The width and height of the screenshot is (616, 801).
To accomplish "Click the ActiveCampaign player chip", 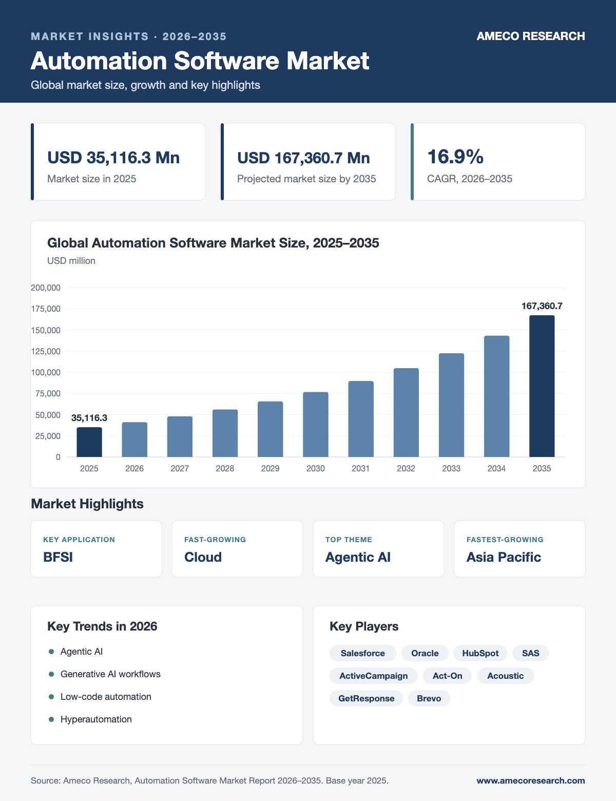I will tap(374, 676).
